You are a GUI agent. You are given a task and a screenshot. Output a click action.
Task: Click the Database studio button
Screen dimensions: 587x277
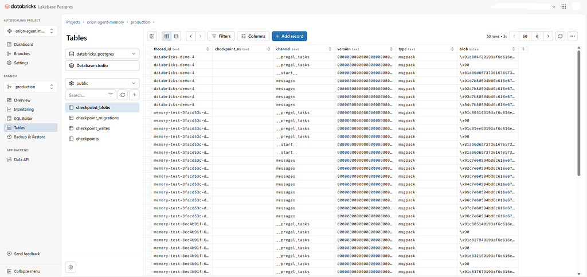(x=102, y=65)
